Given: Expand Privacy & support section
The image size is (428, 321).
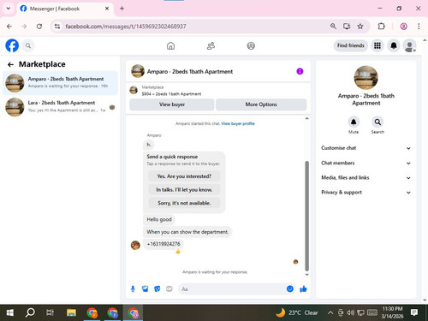Looking at the screenshot, I should [x=366, y=193].
